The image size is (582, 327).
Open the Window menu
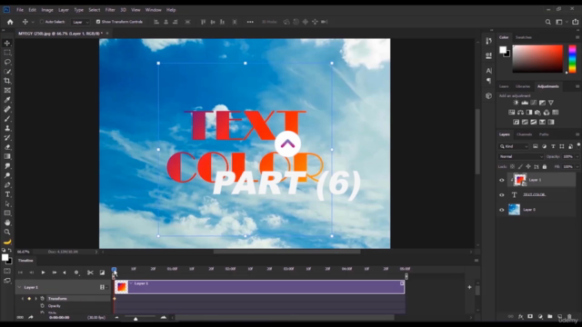154,10
